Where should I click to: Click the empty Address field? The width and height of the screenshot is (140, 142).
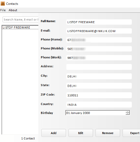(99, 67)
